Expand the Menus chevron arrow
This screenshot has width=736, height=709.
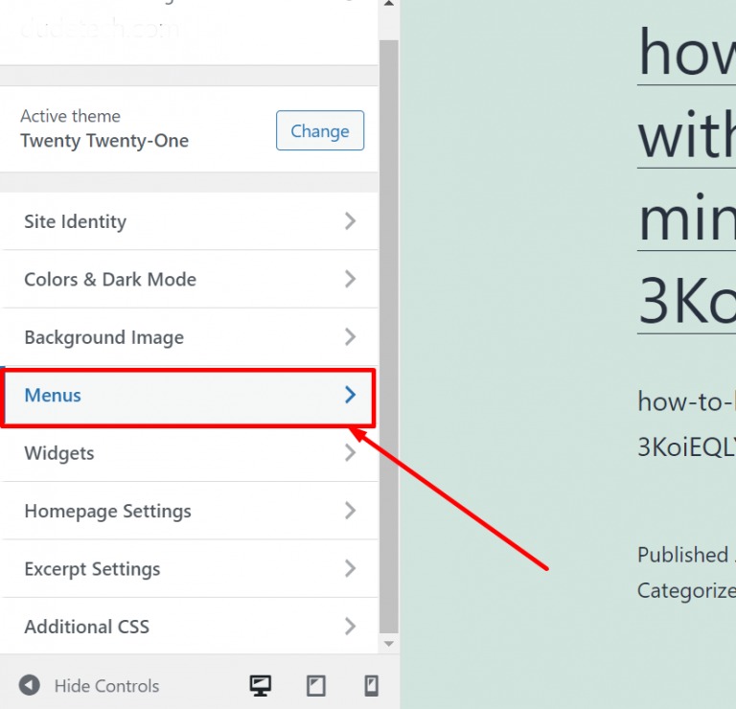[x=350, y=395]
